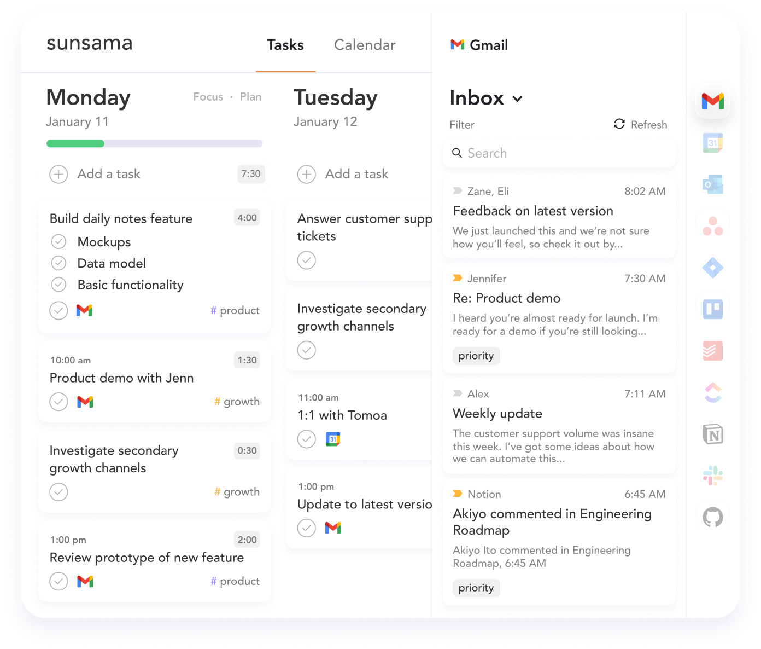Open the GitHub integration icon
Viewport: 761px width, 649px height.
pyautogui.click(x=712, y=516)
